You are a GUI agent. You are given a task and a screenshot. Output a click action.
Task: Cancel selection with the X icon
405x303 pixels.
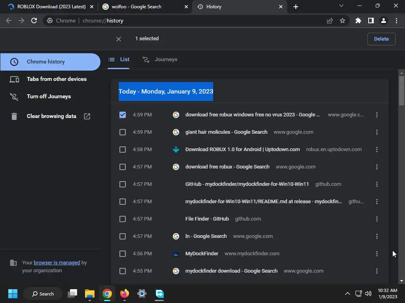point(119,39)
